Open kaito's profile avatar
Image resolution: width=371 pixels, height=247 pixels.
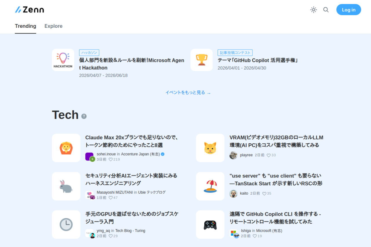[233, 193]
